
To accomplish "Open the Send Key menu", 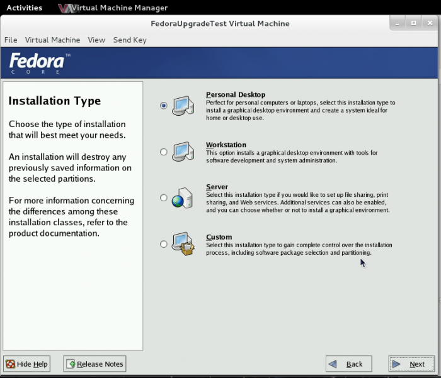I will point(130,40).
